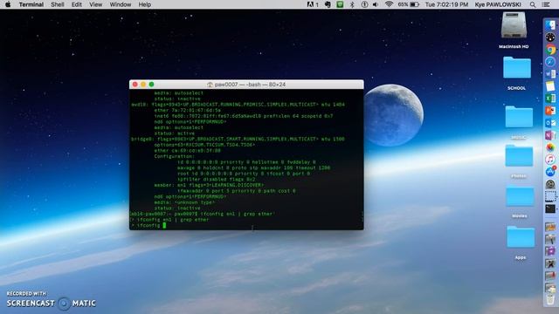Click the 'Configuration:' line in Terminal
Image resolution: width=559 pixels, height=314 pixels.
tap(175, 156)
